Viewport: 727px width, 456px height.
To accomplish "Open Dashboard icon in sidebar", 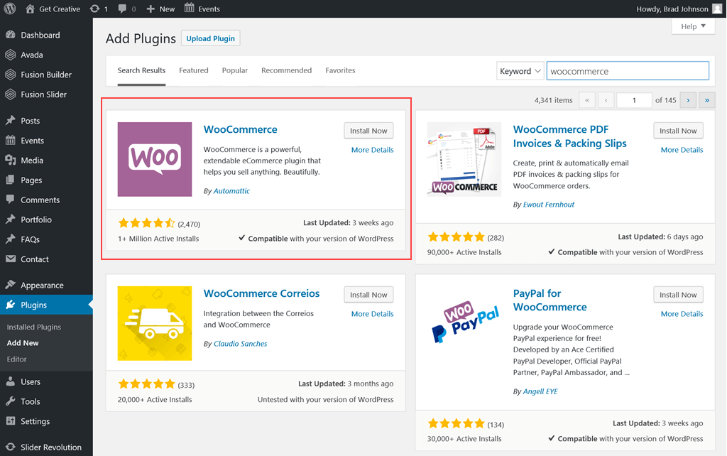I will click(11, 35).
